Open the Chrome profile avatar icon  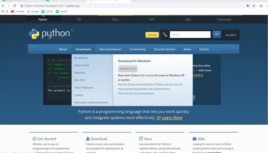tap(261, 6)
